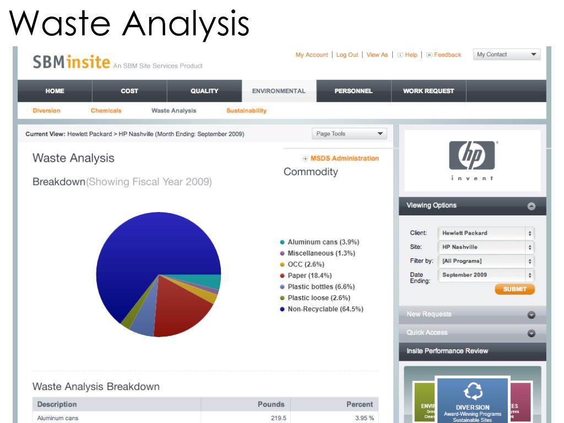Click the Plastic bottles legend dot
564x423 pixels.
coord(282,286)
